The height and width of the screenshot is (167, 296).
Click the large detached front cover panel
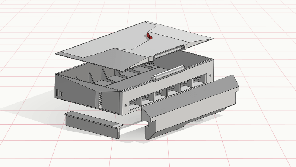point(191,107)
